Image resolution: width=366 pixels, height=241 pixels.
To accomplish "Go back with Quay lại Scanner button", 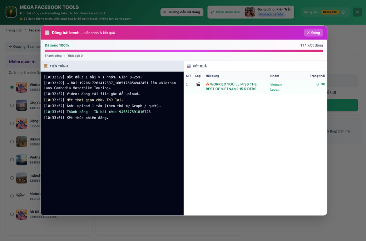I will pos(24,47).
